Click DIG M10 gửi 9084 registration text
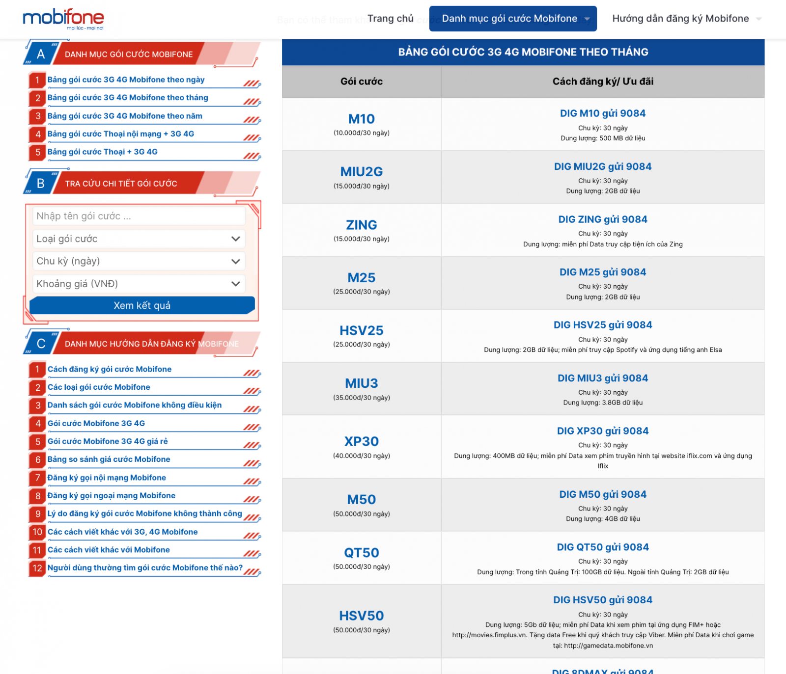Image resolution: width=786 pixels, height=674 pixels. (603, 113)
